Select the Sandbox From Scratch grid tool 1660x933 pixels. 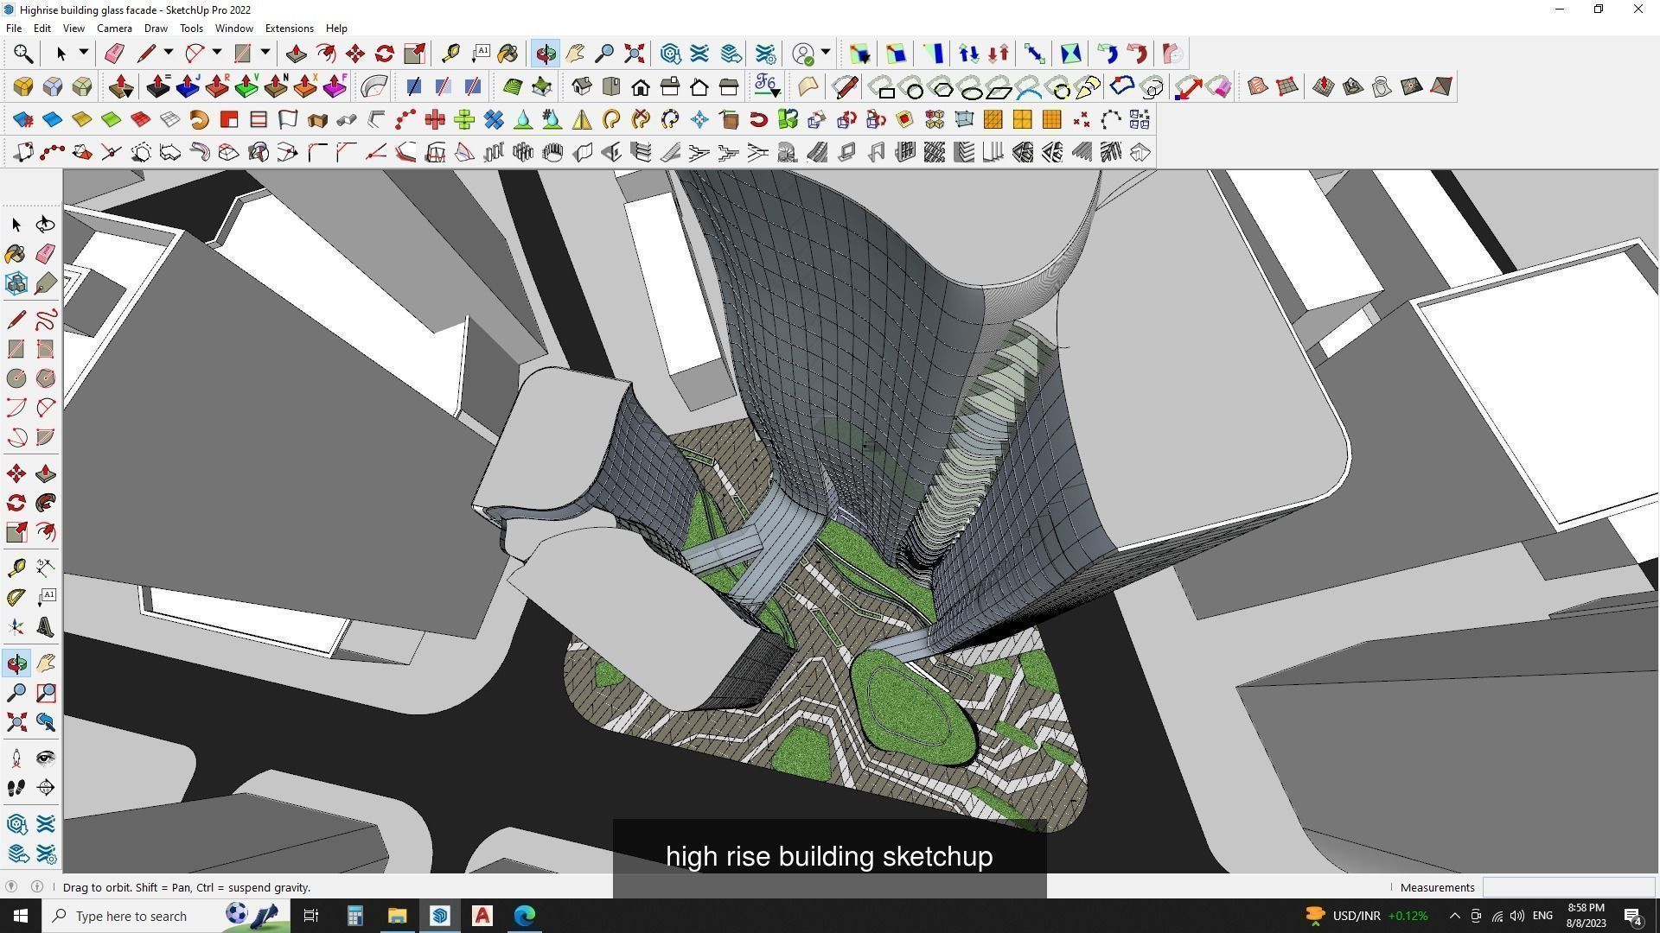1287,86
